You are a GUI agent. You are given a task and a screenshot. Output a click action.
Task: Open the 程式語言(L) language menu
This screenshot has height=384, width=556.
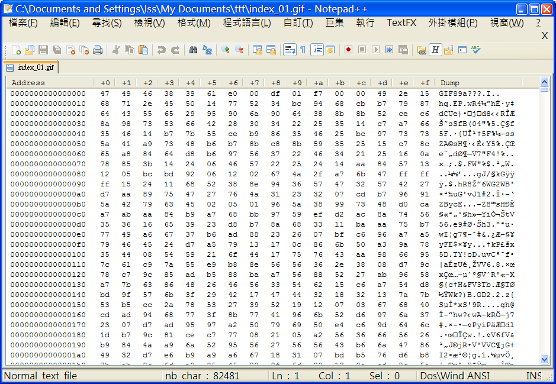pos(247,22)
